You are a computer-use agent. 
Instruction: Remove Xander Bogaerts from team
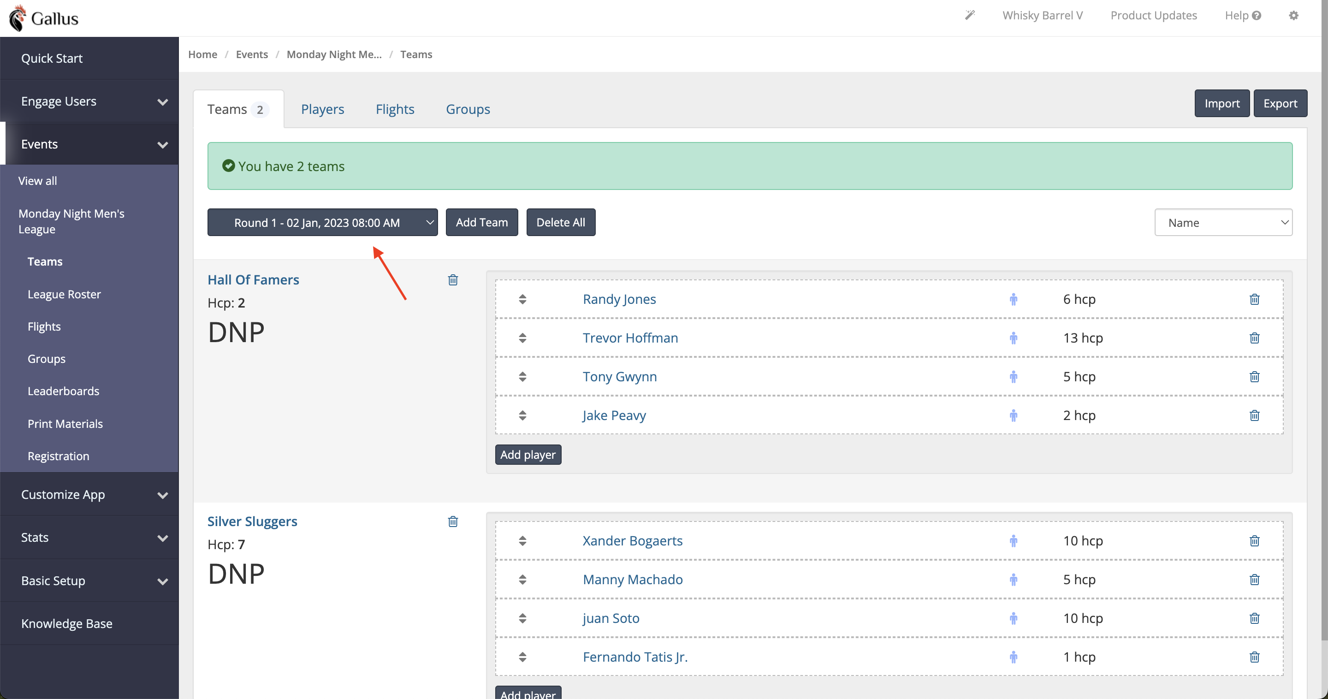(1254, 541)
